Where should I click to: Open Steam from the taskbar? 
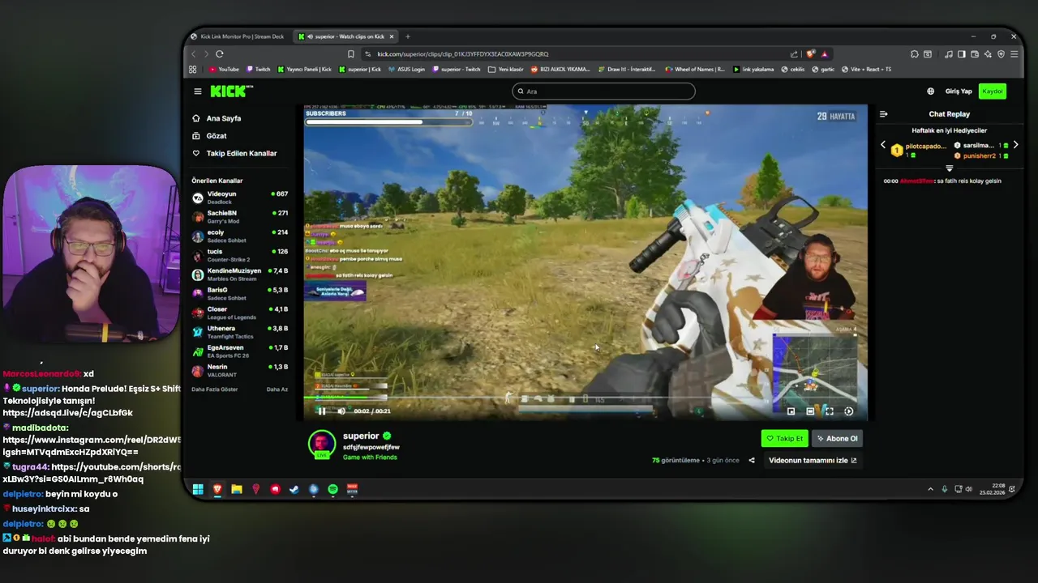(294, 489)
